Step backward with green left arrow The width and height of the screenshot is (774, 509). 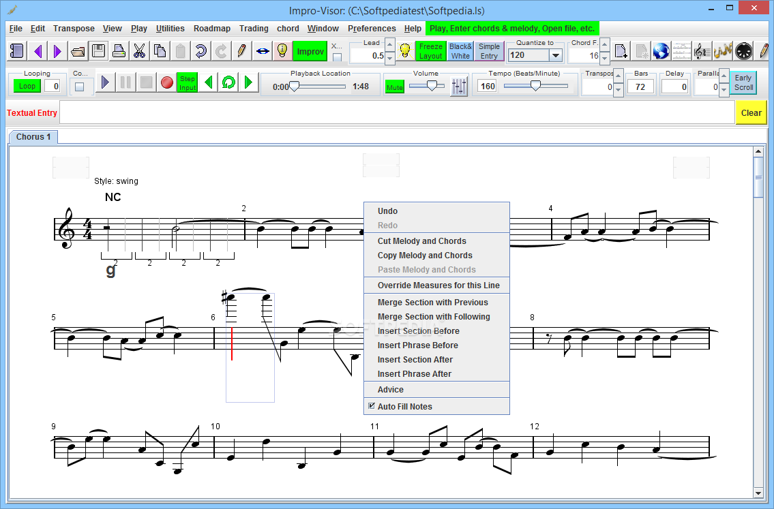[x=208, y=82]
